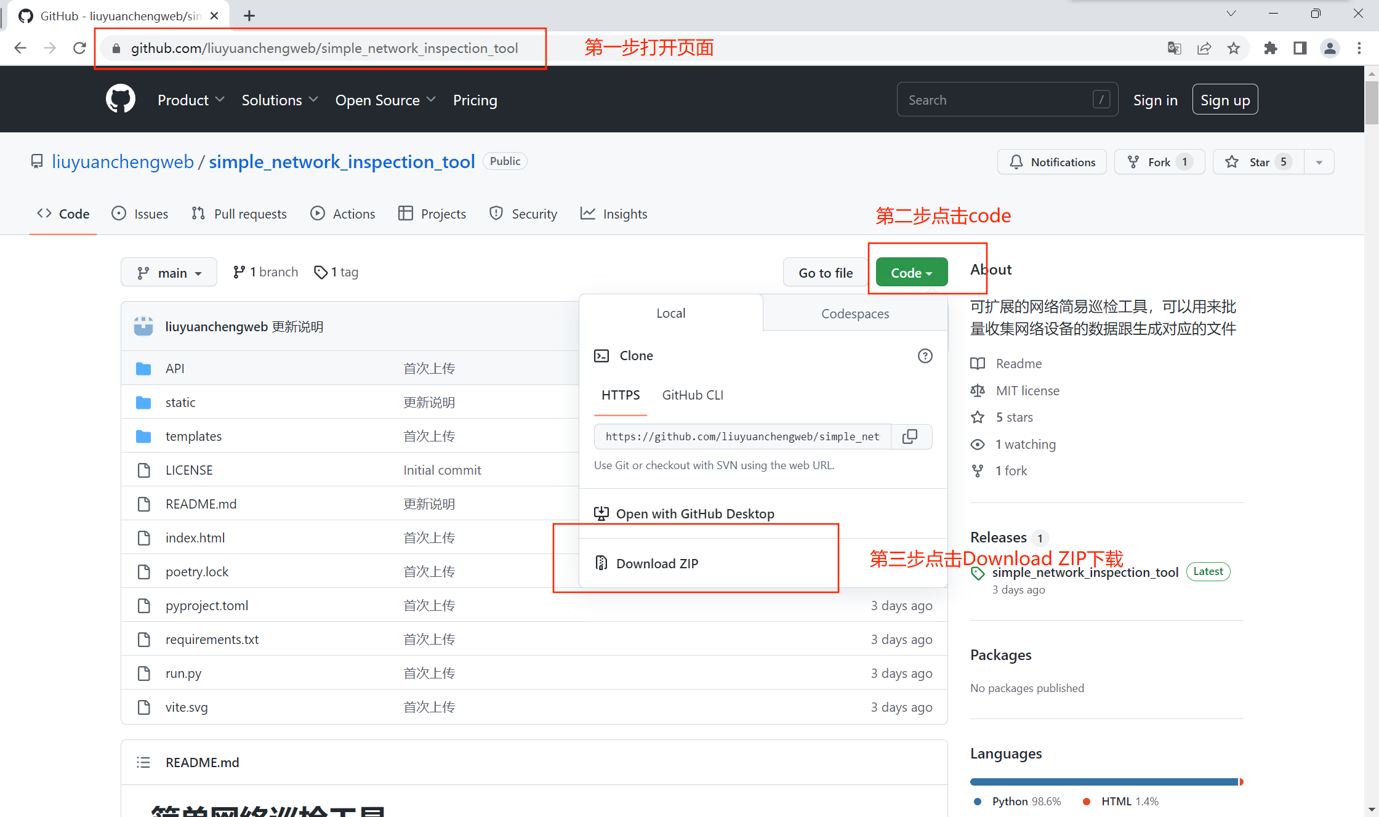
Task: Reload the page with refresh icon
Action: [79, 48]
